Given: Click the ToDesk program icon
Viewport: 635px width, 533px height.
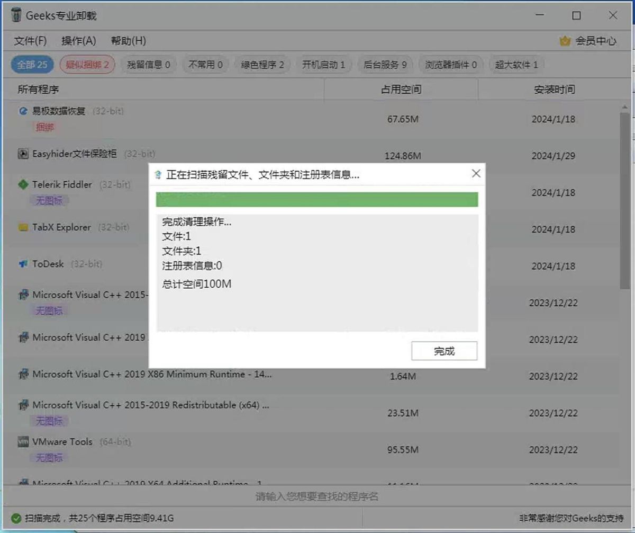Looking at the screenshot, I should [x=23, y=264].
